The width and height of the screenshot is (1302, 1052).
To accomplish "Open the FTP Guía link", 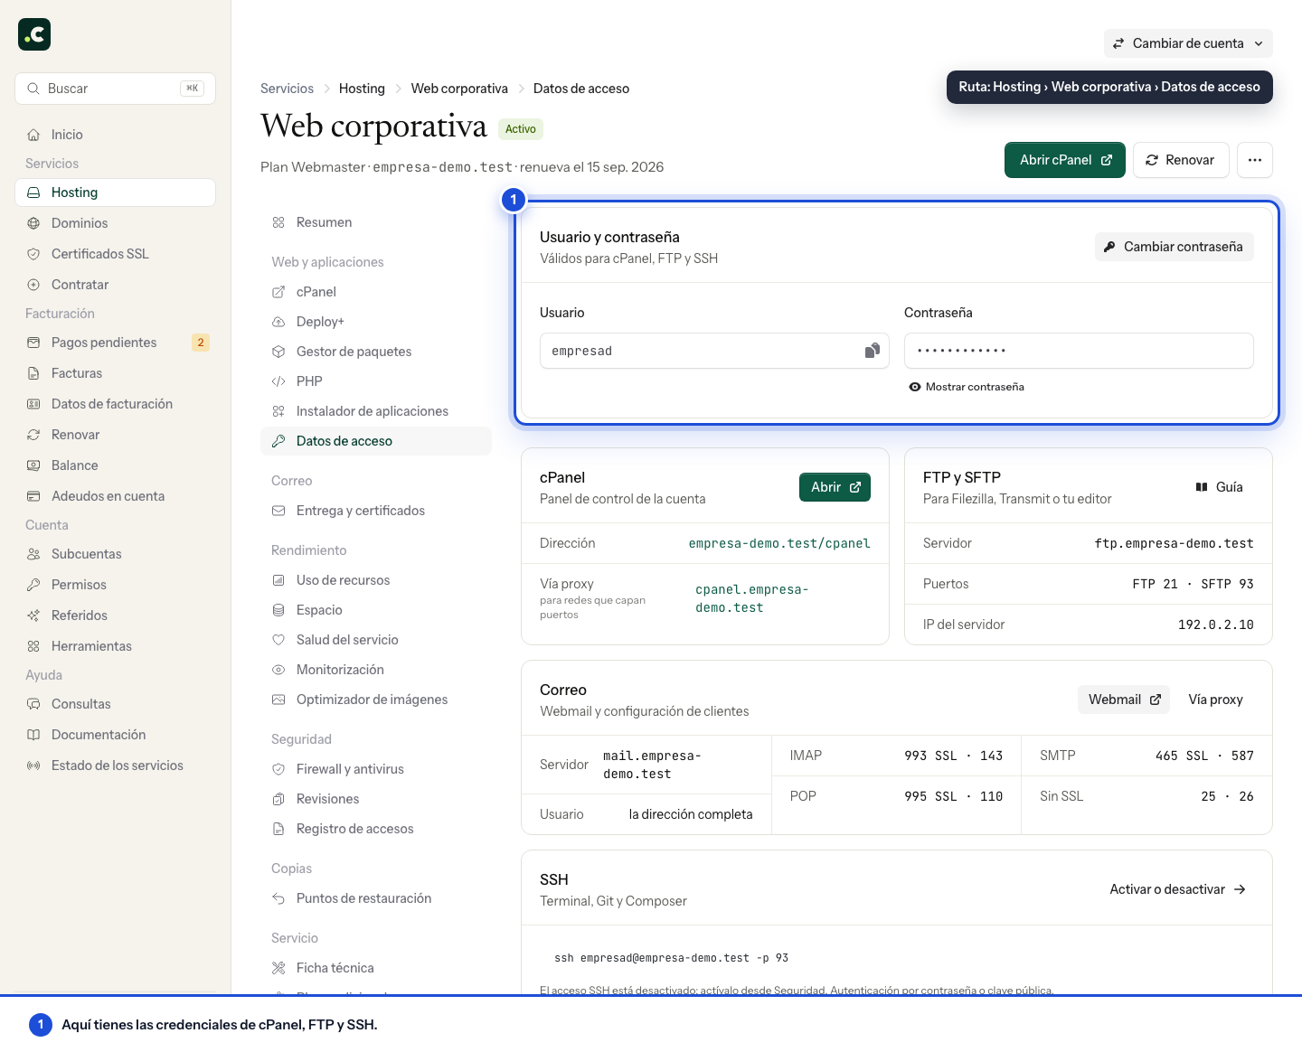I will point(1219,487).
